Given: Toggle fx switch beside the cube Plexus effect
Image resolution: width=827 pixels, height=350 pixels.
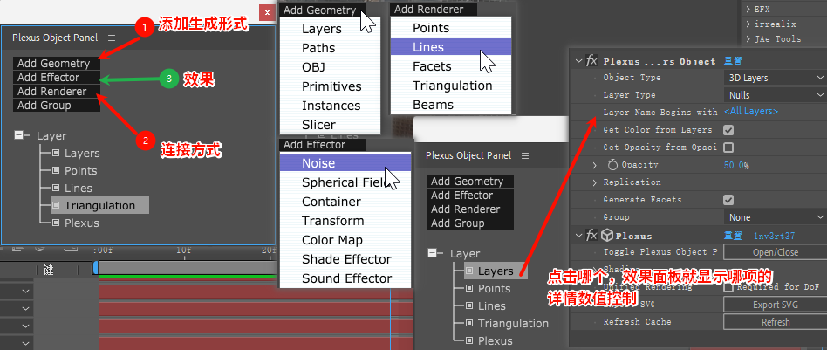Looking at the screenshot, I should [x=591, y=236].
